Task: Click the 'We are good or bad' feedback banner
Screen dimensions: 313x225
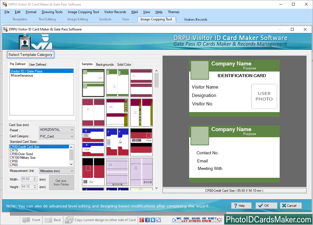Action: click(197, 220)
